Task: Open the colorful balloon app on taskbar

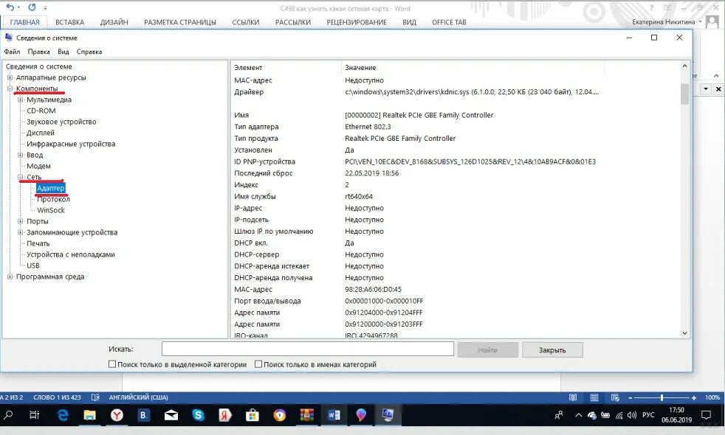Action: [x=361, y=415]
